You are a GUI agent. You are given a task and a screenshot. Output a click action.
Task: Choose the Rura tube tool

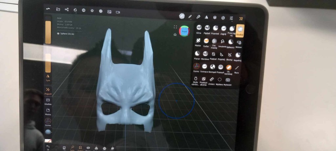pos(237,68)
